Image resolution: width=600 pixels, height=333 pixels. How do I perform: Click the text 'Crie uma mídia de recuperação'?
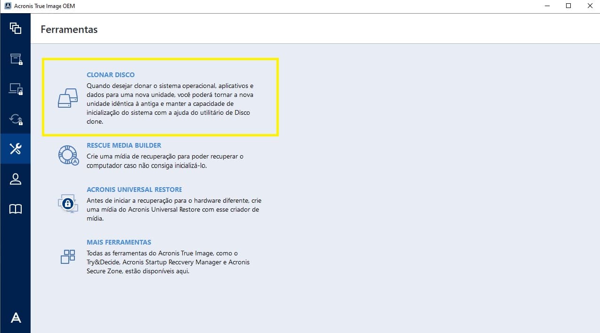[x=165, y=161]
